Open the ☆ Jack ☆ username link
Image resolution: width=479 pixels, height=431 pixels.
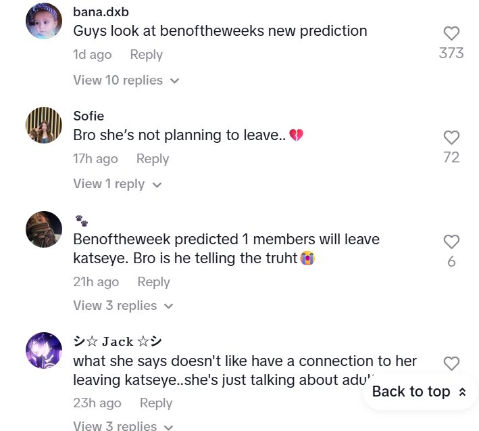(117, 342)
